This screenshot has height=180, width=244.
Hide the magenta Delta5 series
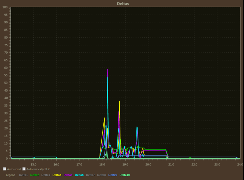coord(68,175)
